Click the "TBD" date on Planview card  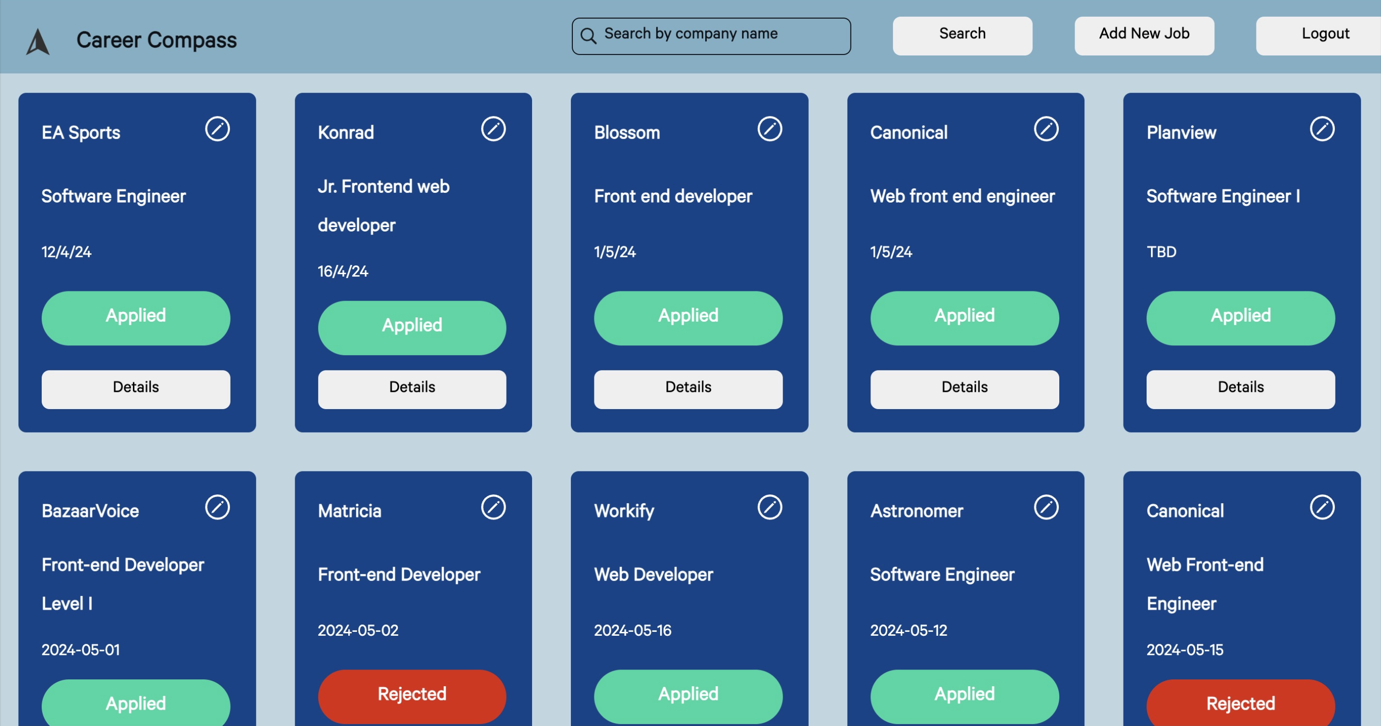1161,252
